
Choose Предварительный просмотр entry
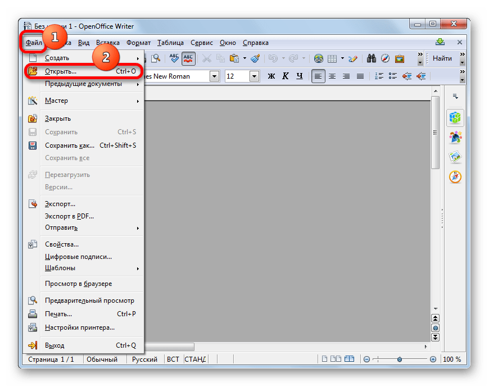[x=84, y=301]
